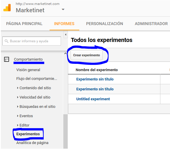Click the sidebar scroll up arrow

[65, 53]
